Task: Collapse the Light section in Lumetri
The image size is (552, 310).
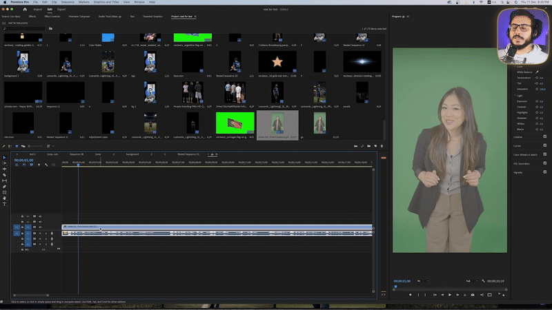Action: tap(516, 95)
